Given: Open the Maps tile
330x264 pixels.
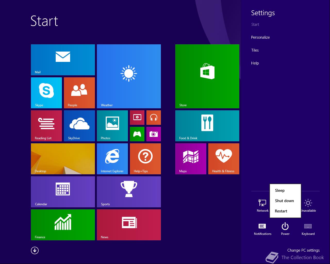Looking at the screenshot, I should (x=191, y=159).
